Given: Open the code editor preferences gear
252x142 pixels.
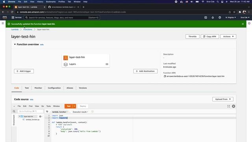Looking at the screenshot, I should tap(233, 106).
